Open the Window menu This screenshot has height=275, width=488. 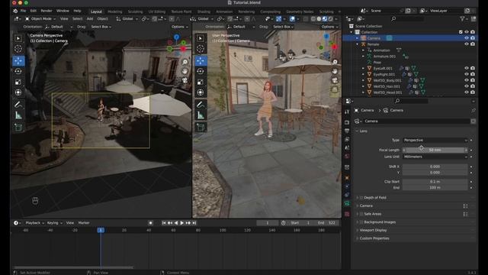(63, 11)
